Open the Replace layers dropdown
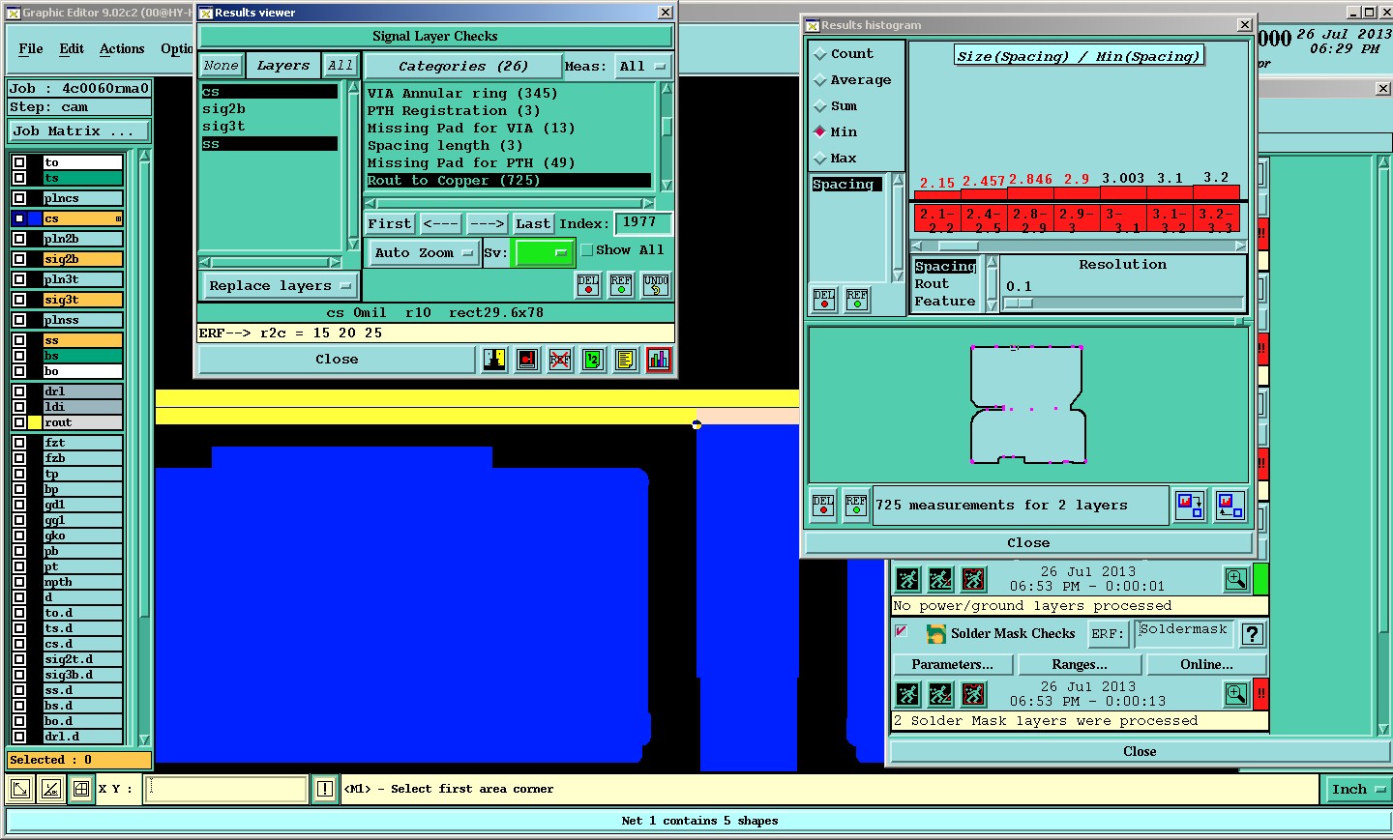1393x840 pixels. click(280, 286)
